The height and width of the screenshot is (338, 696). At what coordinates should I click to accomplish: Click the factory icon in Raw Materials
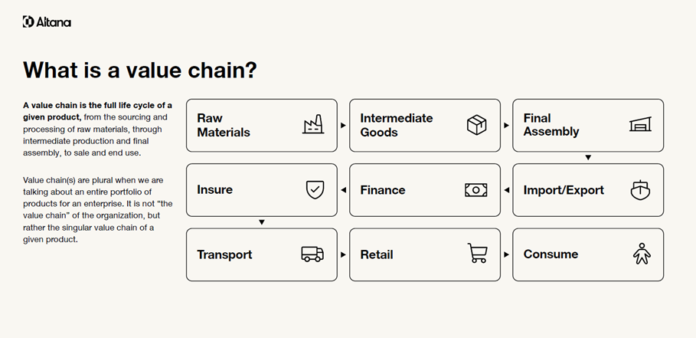coord(313,124)
